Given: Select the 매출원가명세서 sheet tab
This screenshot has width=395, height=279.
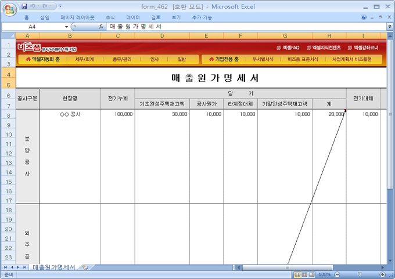Looking at the screenshot, I should (x=53, y=267).
